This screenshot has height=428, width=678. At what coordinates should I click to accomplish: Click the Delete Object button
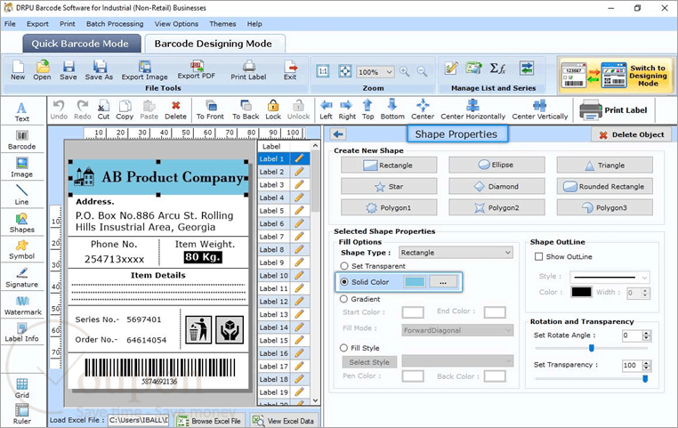pyautogui.click(x=632, y=134)
